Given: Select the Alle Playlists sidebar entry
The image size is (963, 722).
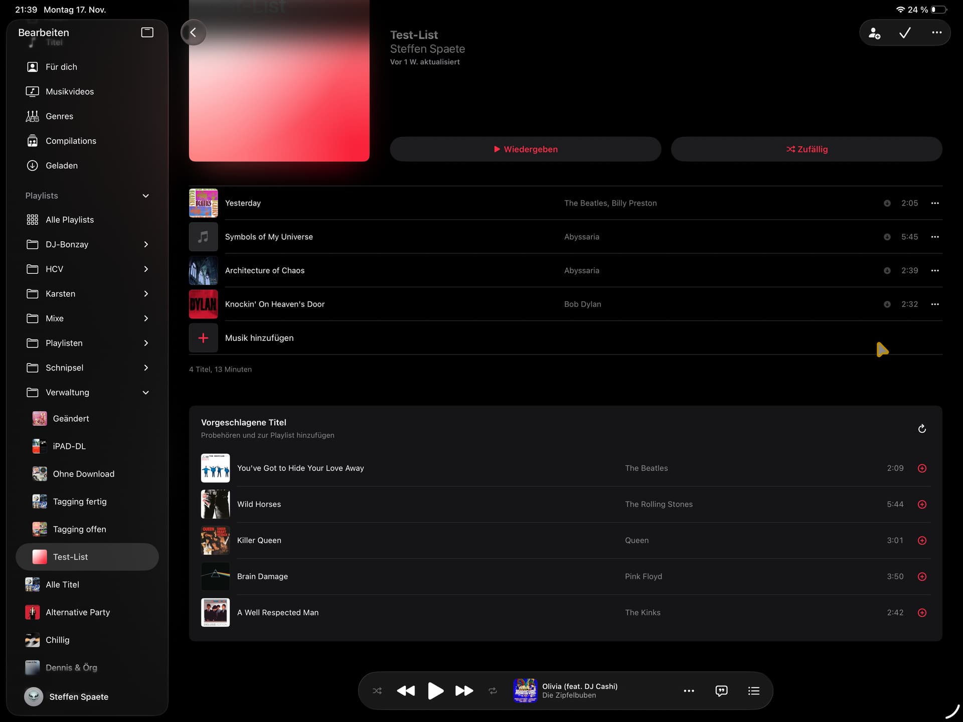Looking at the screenshot, I should pos(69,220).
